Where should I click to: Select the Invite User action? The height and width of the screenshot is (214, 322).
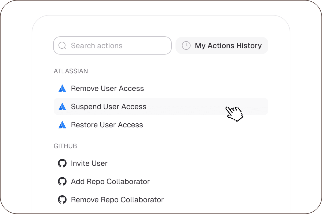tap(89, 163)
